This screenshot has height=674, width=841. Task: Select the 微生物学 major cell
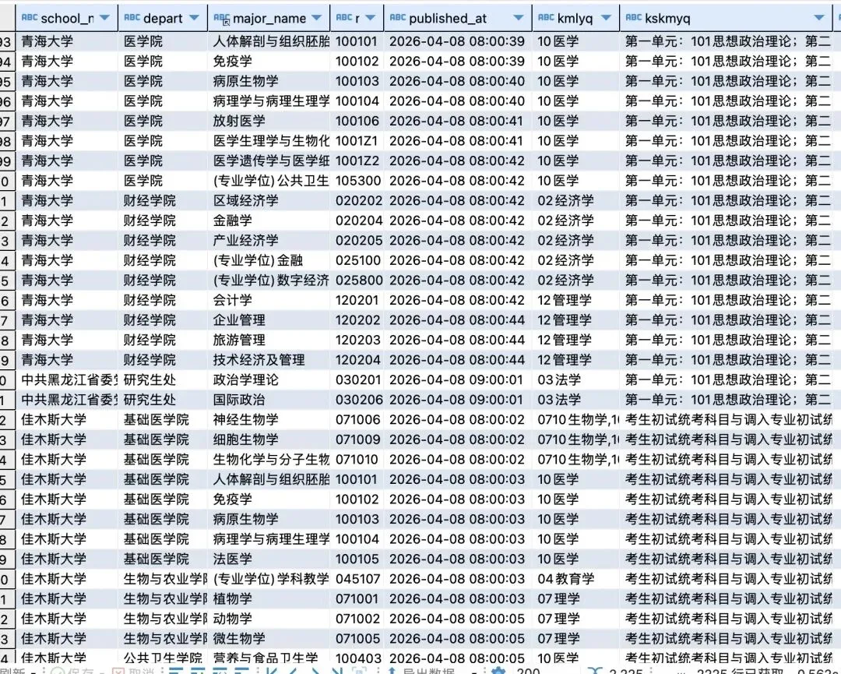269,638
